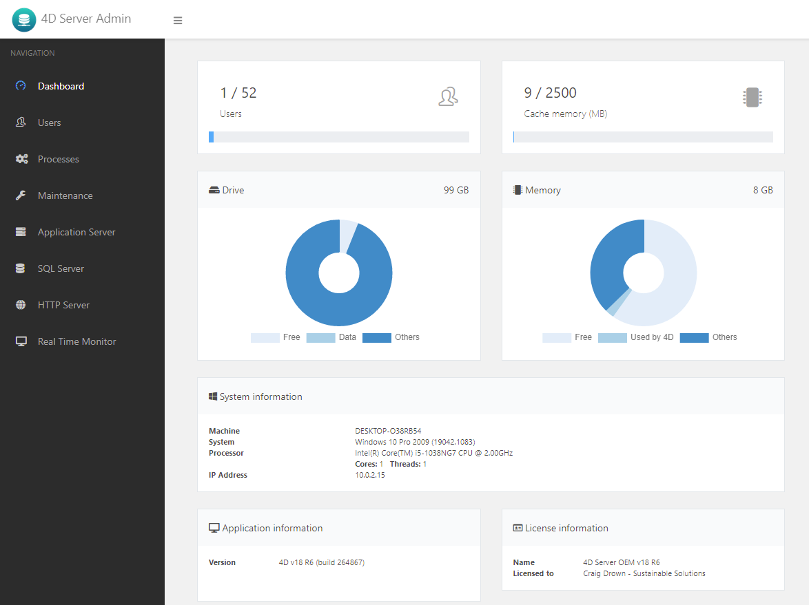Toggle the Data legend in Drive chart
This screenshot has width=809, height=605.
331,337
